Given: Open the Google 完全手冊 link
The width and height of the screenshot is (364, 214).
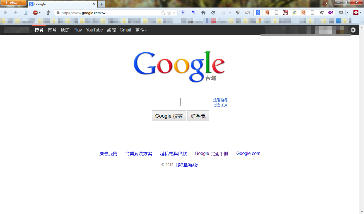Looking at the screenshot, I should pos(211,154).
